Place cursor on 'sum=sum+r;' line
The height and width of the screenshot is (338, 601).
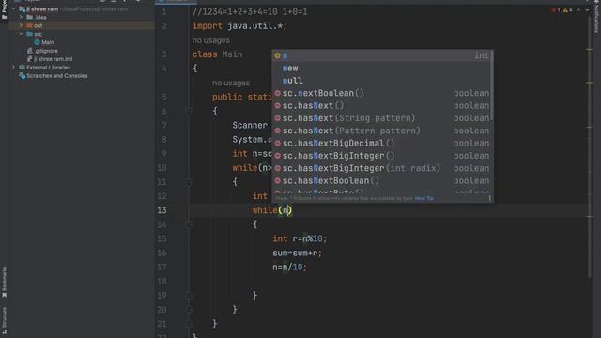[298, 253]
